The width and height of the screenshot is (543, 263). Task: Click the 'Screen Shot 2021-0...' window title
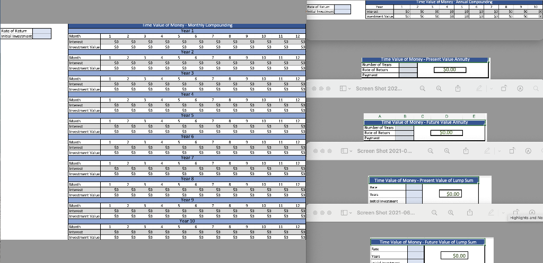[384, 151]
